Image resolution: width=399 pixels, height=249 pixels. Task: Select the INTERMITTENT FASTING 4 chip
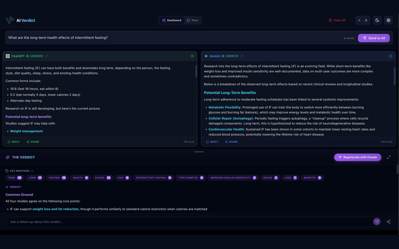(154, 178)
